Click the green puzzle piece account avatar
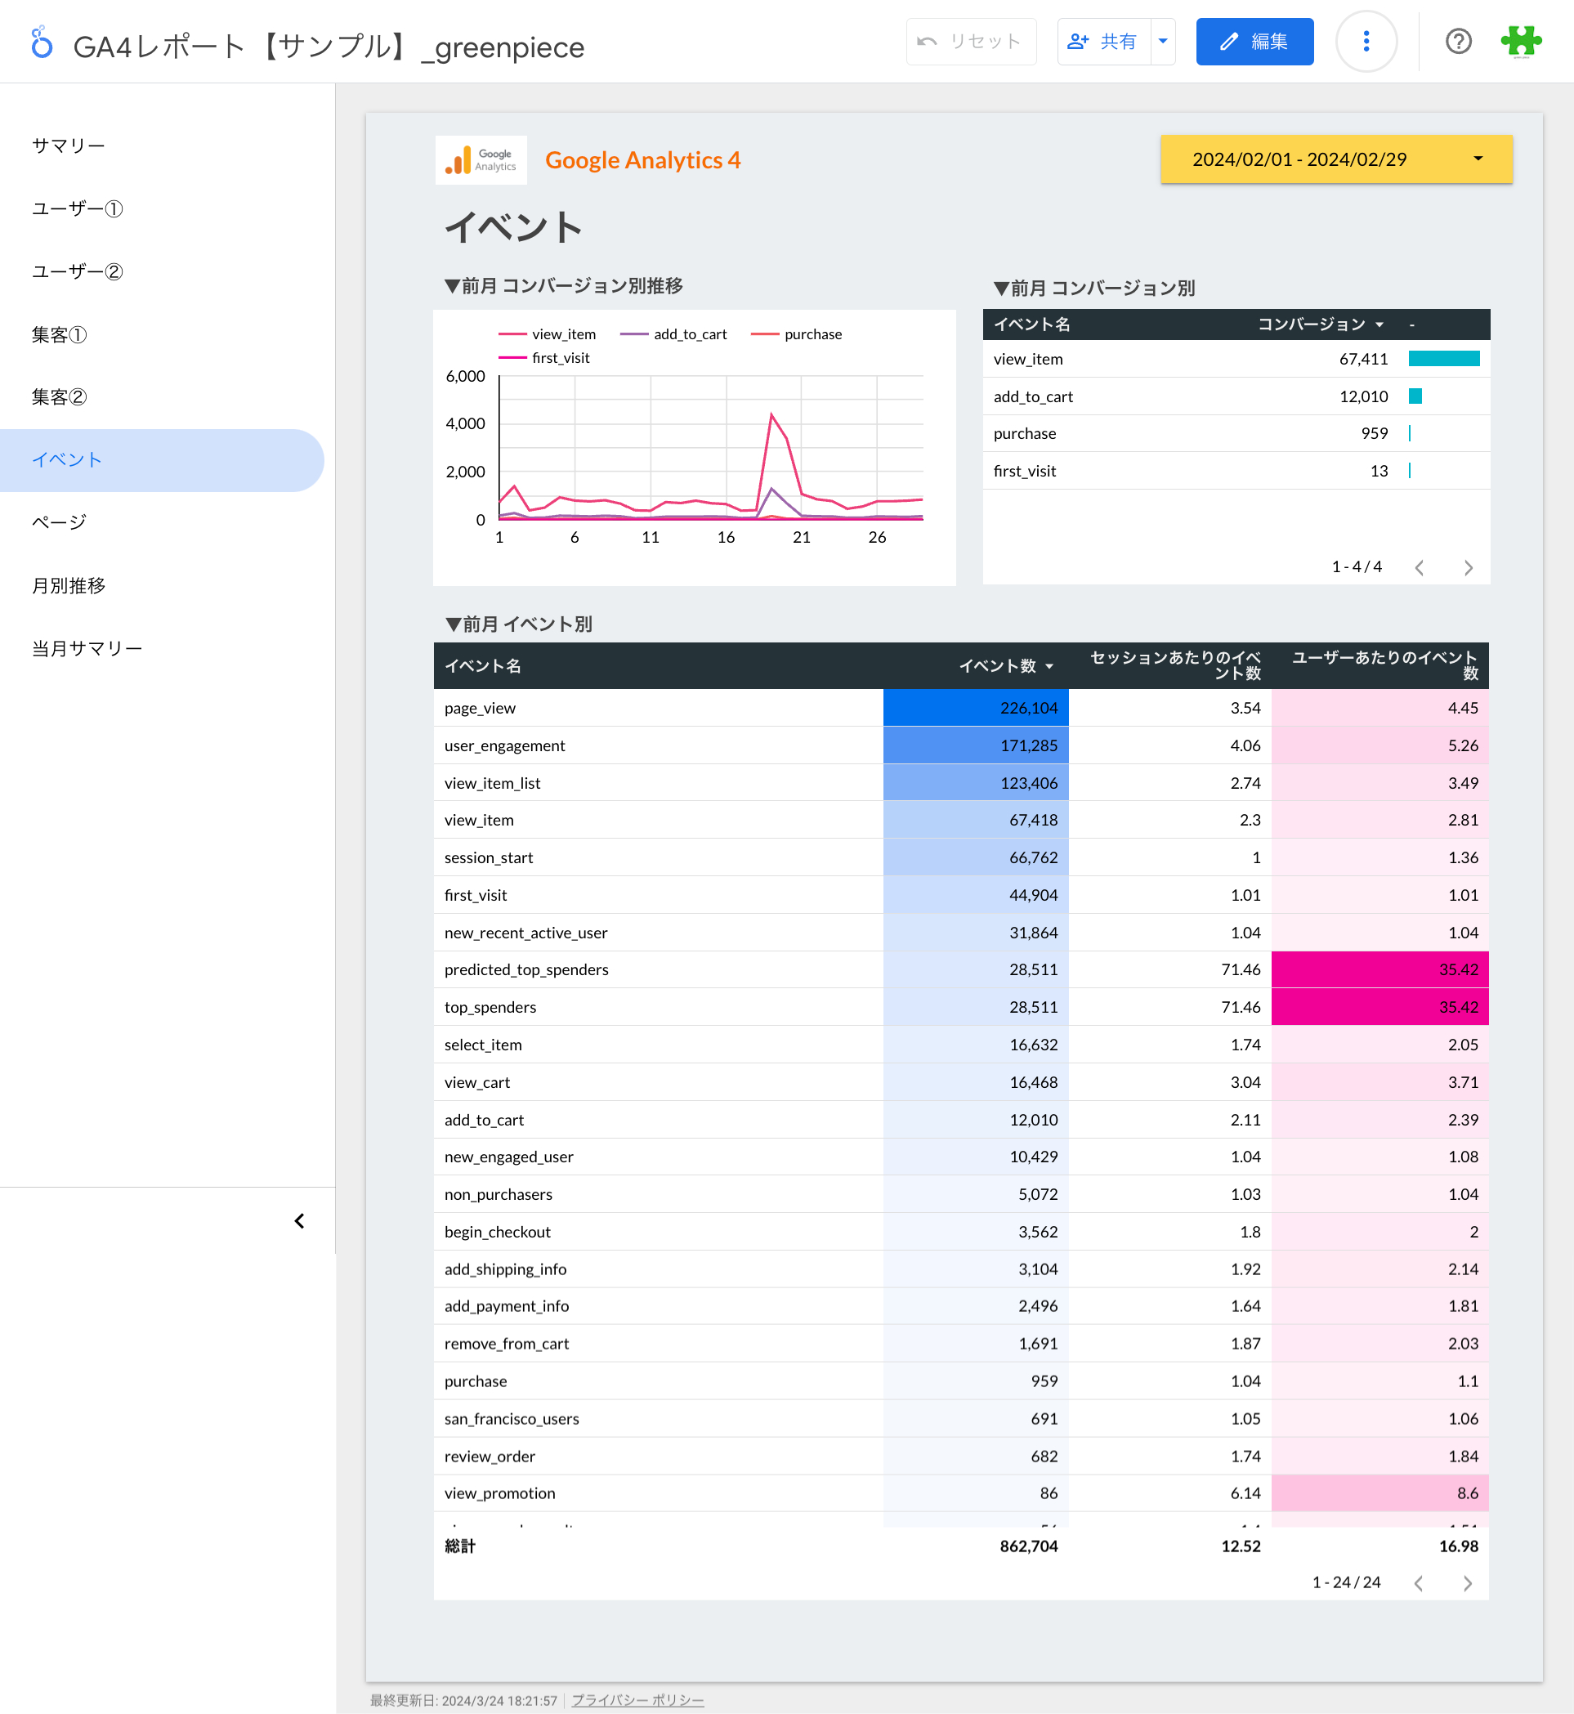The width and height of the screenshot is (1574, 1714). coord(1520,42)
